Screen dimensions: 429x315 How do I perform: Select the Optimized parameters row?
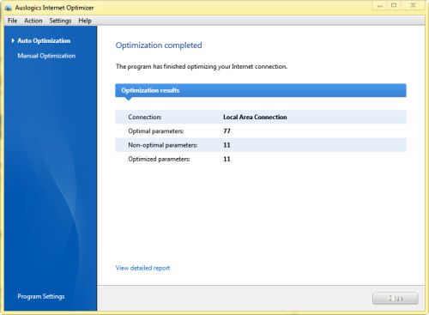[261, 159]
